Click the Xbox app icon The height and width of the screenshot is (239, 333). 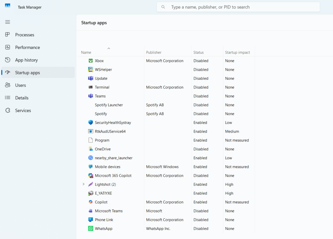coord(91,61)
